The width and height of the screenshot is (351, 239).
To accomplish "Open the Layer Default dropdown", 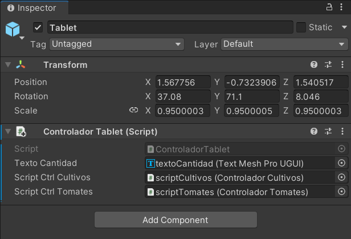I will tap(284, 44).
